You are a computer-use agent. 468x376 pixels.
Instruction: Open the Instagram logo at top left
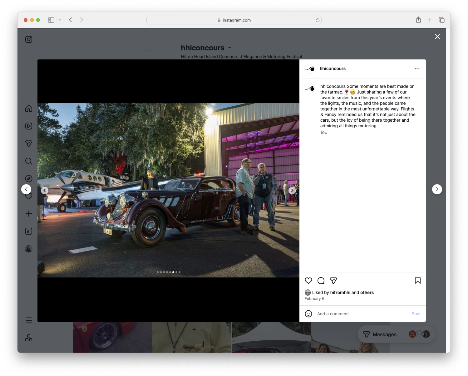28,39
